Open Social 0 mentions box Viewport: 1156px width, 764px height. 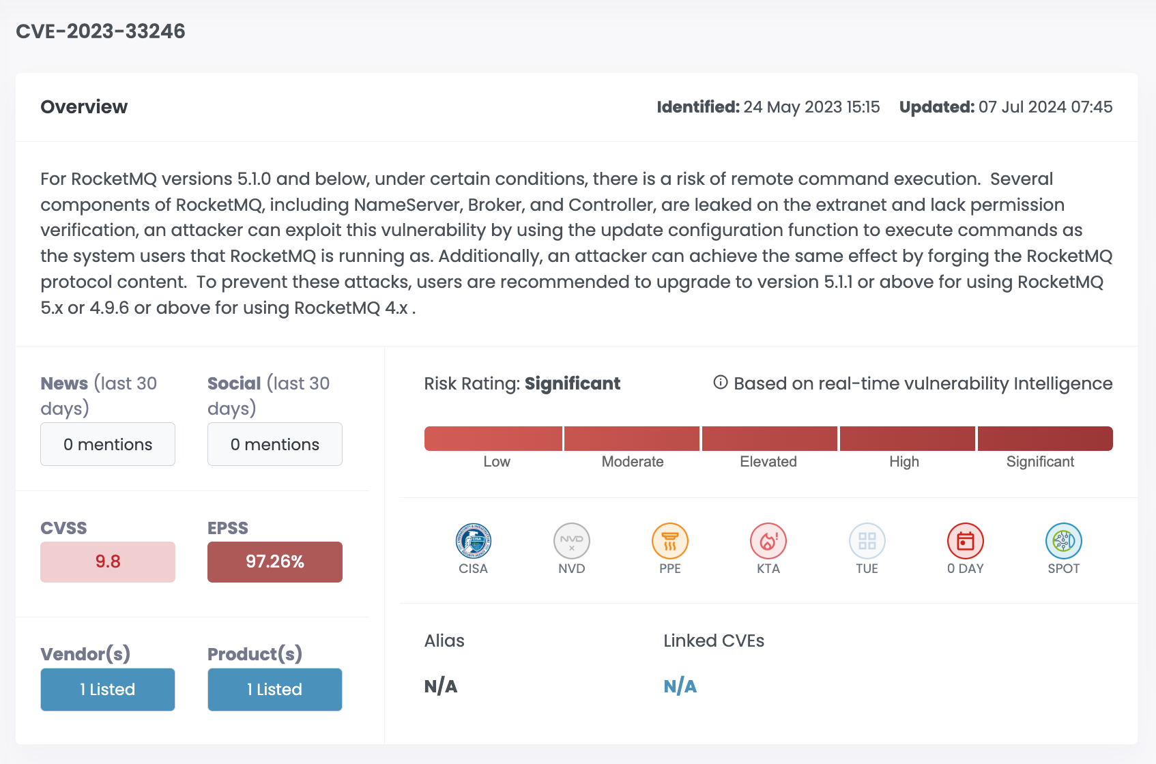coord(275,444)
